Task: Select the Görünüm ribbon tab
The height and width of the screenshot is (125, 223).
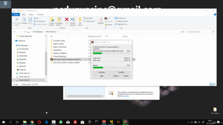Action: [40, 15]
